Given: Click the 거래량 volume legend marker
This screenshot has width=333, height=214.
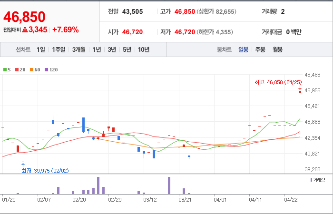Looking at the screenshot, I should tap(311, 180).
